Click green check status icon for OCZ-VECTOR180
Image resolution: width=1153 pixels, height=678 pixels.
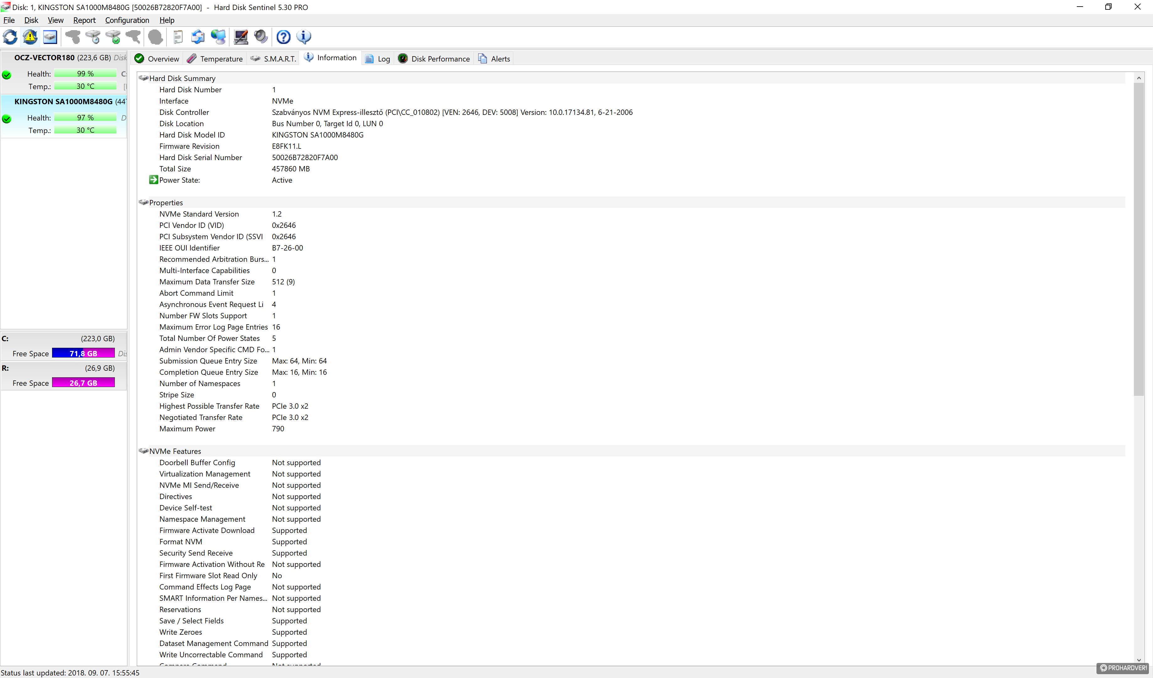pos(7,75)
